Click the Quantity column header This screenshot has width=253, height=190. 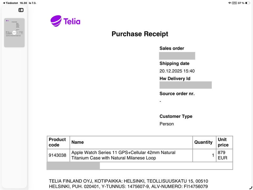(203, 142)
